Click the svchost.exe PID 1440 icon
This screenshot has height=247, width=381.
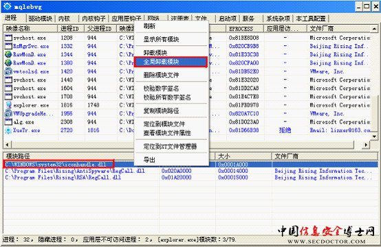click(8, 80)
